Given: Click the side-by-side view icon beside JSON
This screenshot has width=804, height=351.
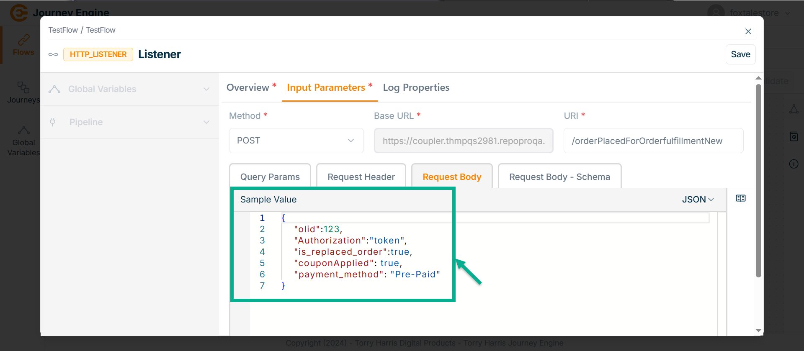Looking at the screenshot, I should click(740, 198).
